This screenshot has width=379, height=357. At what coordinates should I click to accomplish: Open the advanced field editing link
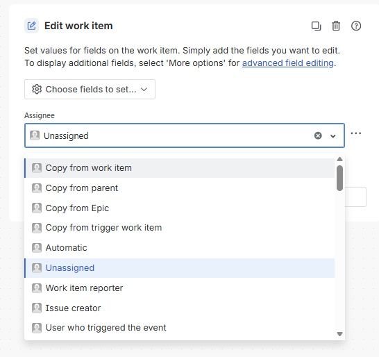[288, 63]
